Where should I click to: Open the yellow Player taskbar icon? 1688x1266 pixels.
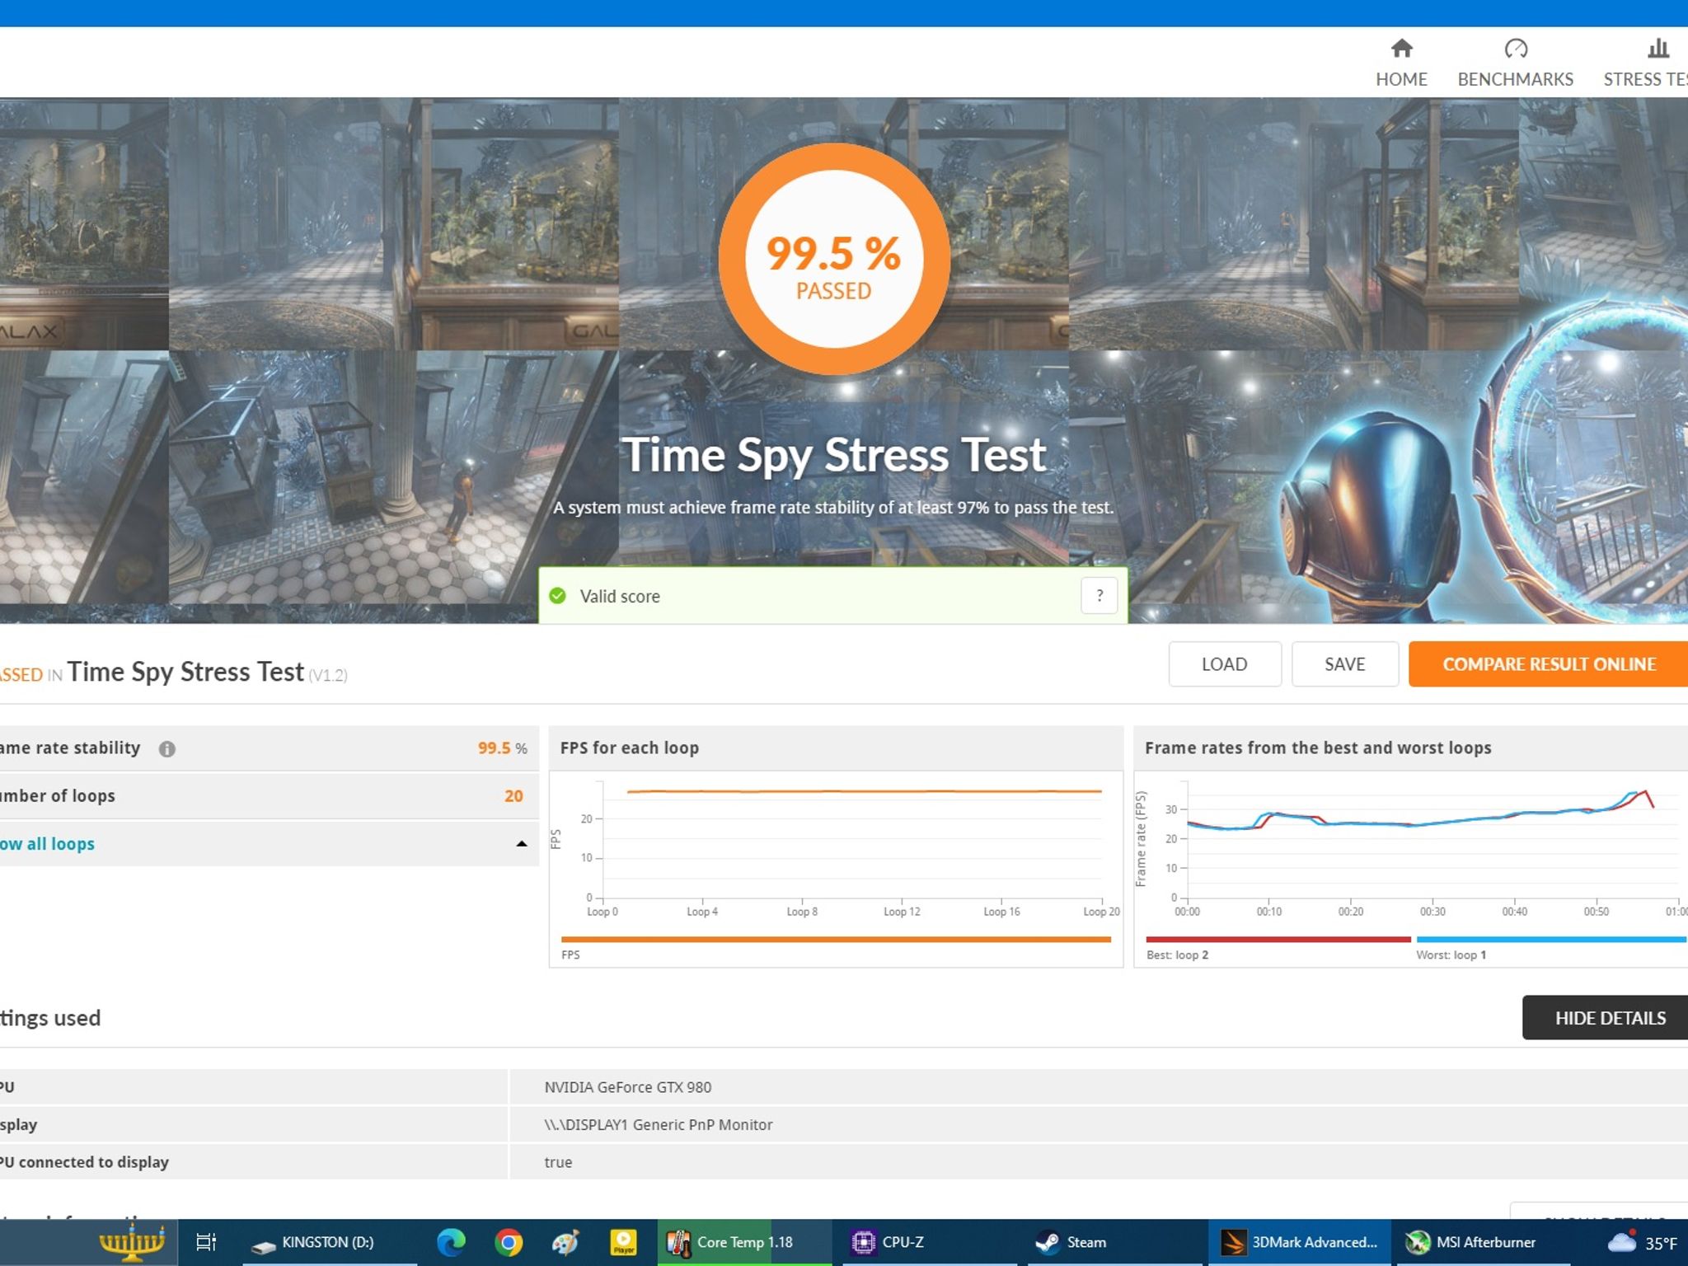(623, 1242)
